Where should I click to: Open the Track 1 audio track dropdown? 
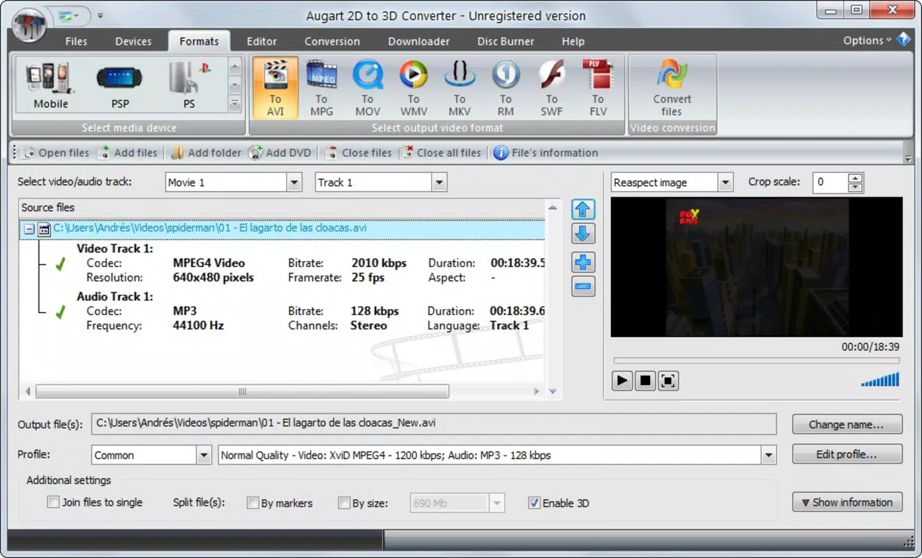coord(439,183)
